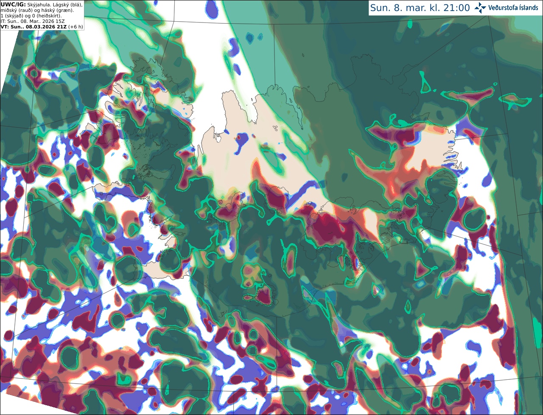This screenshot has width=543, height=415.
Task: Click the Veðurstofa Íslands logo icon
Action: [x=480, y=8]
